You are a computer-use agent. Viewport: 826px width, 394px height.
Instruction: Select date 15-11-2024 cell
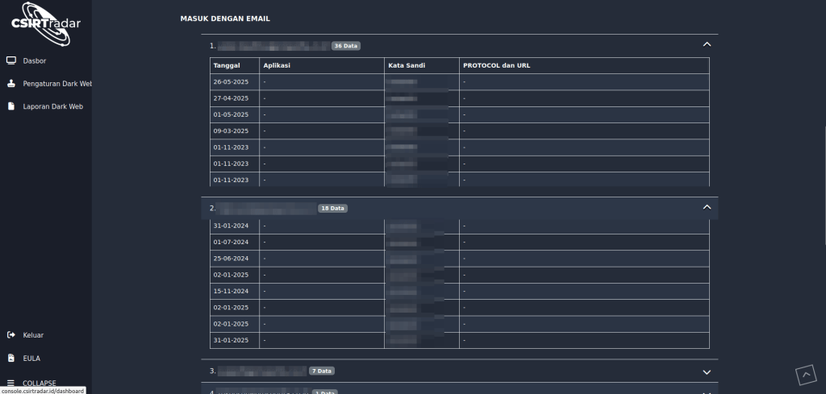235,291
